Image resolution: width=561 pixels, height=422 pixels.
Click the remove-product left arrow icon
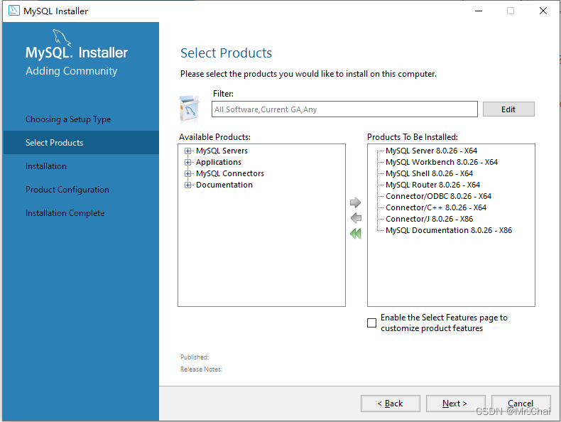click(356, 218)
